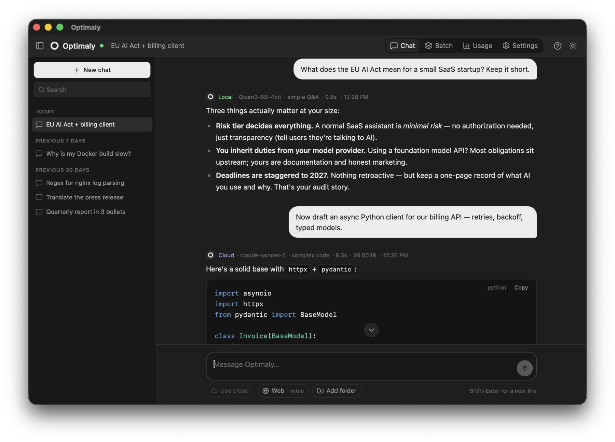The image size is (615, 442).
Task: Toggle the sidebar panel icon
Action: pyautogui.click(x=40, y=45)
